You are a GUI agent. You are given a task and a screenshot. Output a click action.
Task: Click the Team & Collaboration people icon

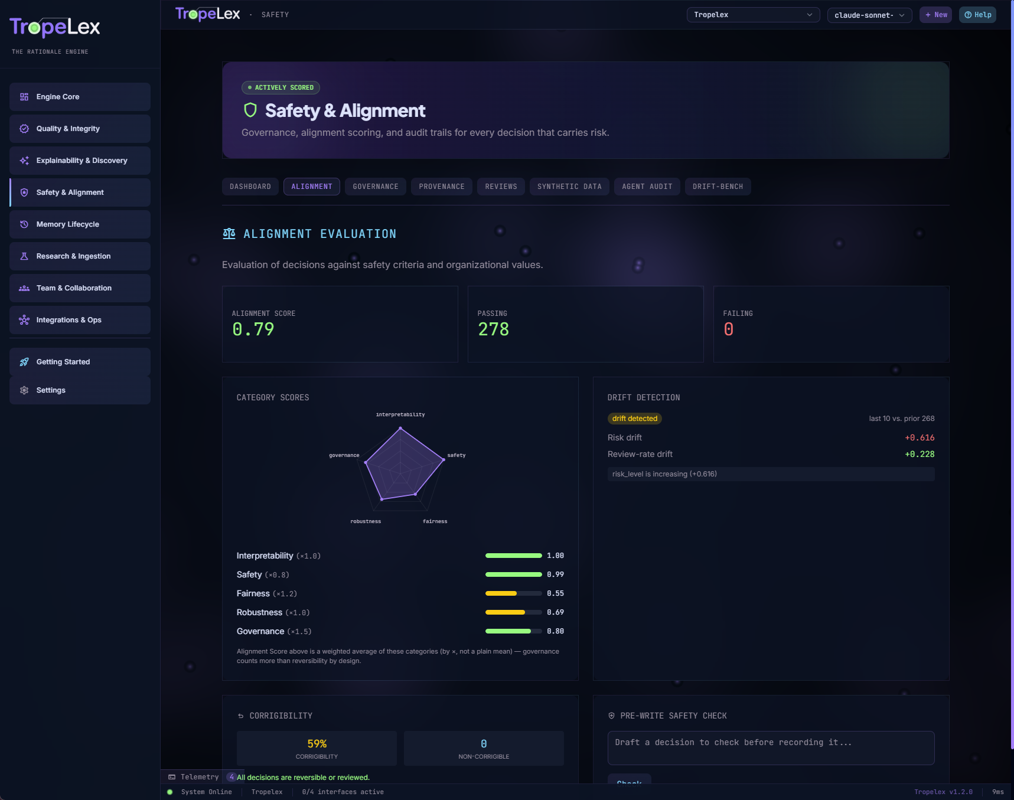point(24,288)
